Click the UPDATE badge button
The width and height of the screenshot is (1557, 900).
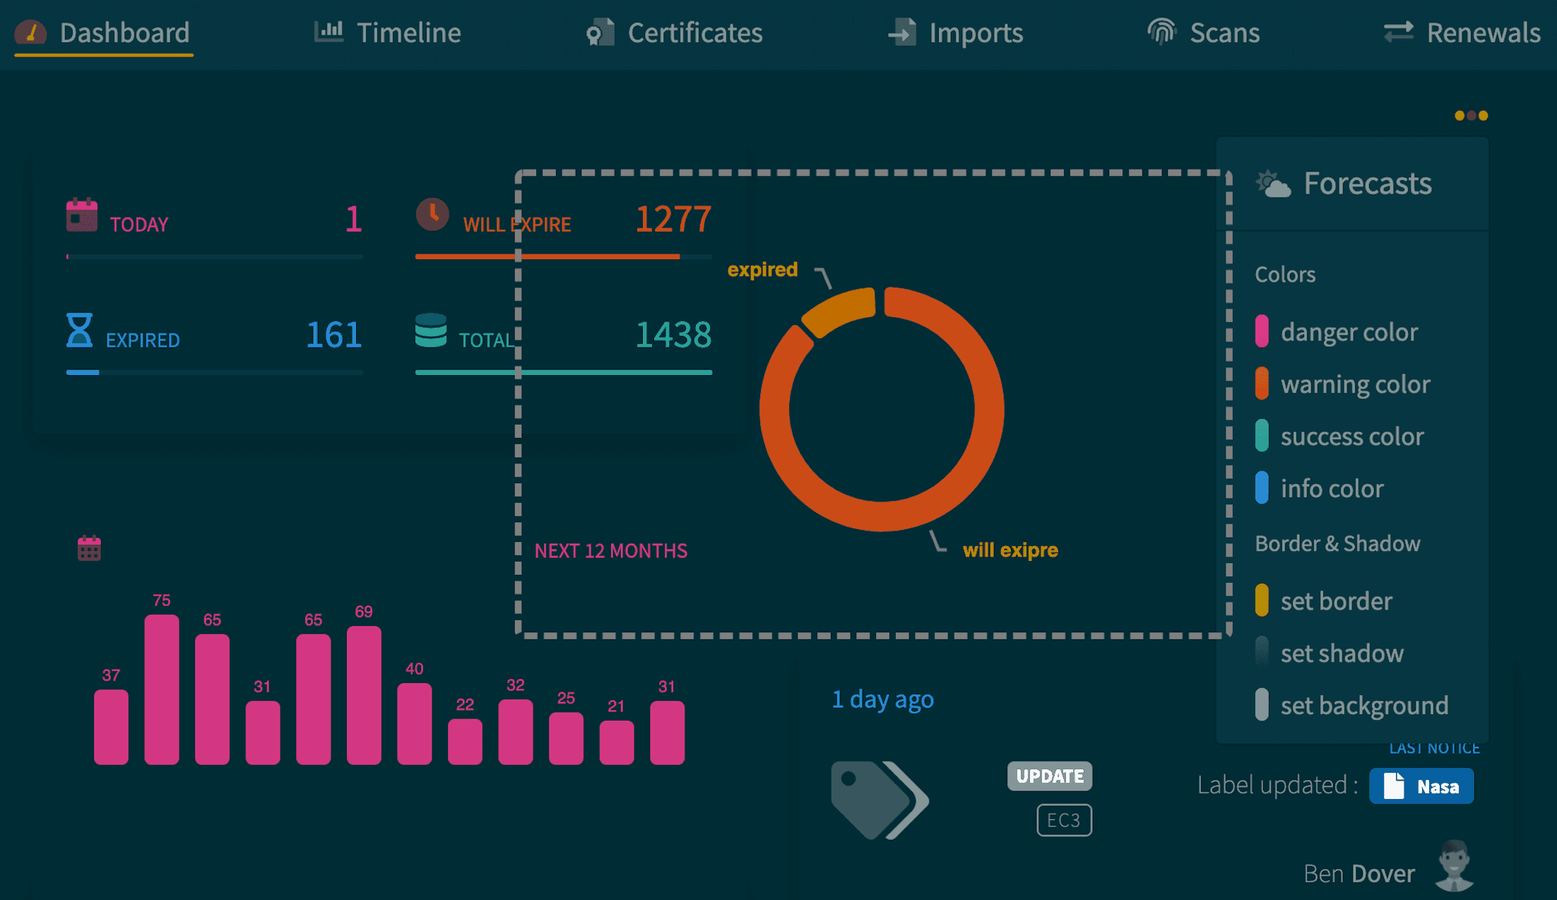pyautogui.click(x=1049, y=776)
